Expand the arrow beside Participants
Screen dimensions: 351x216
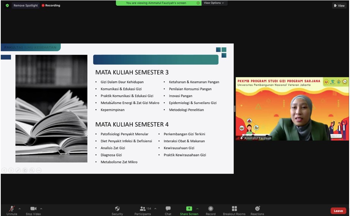pos(155,208)
